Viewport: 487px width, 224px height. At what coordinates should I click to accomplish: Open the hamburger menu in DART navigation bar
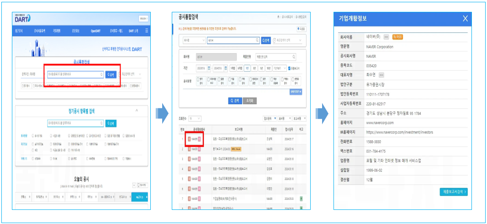pos(147,31)
